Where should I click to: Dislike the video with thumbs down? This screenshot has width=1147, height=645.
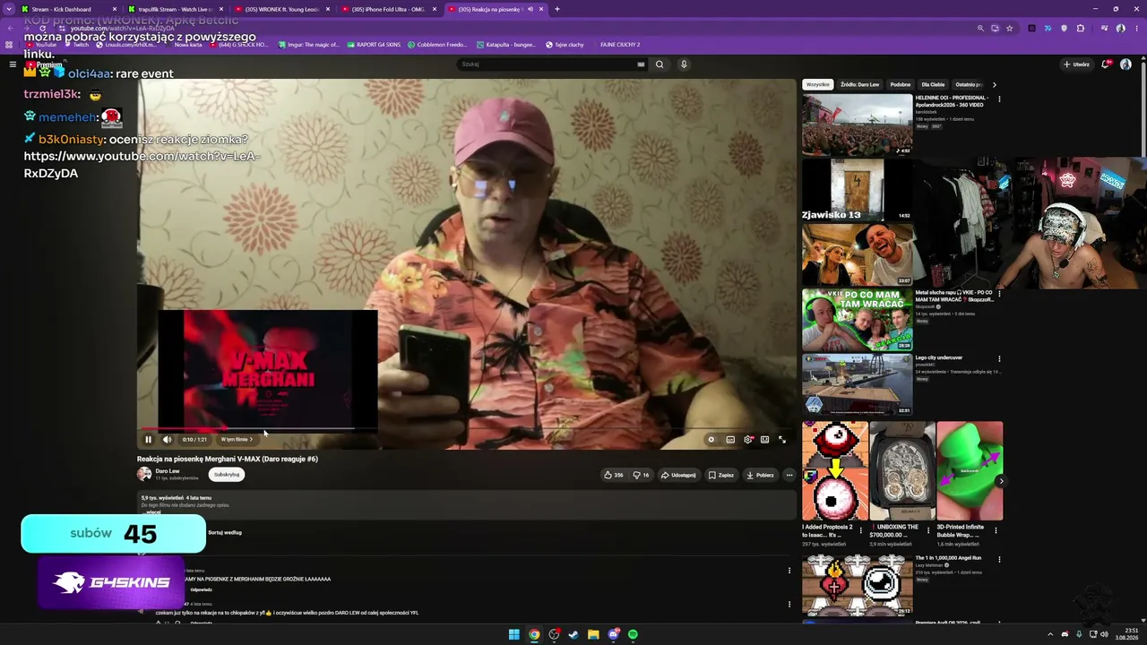(x=641, y=475)
